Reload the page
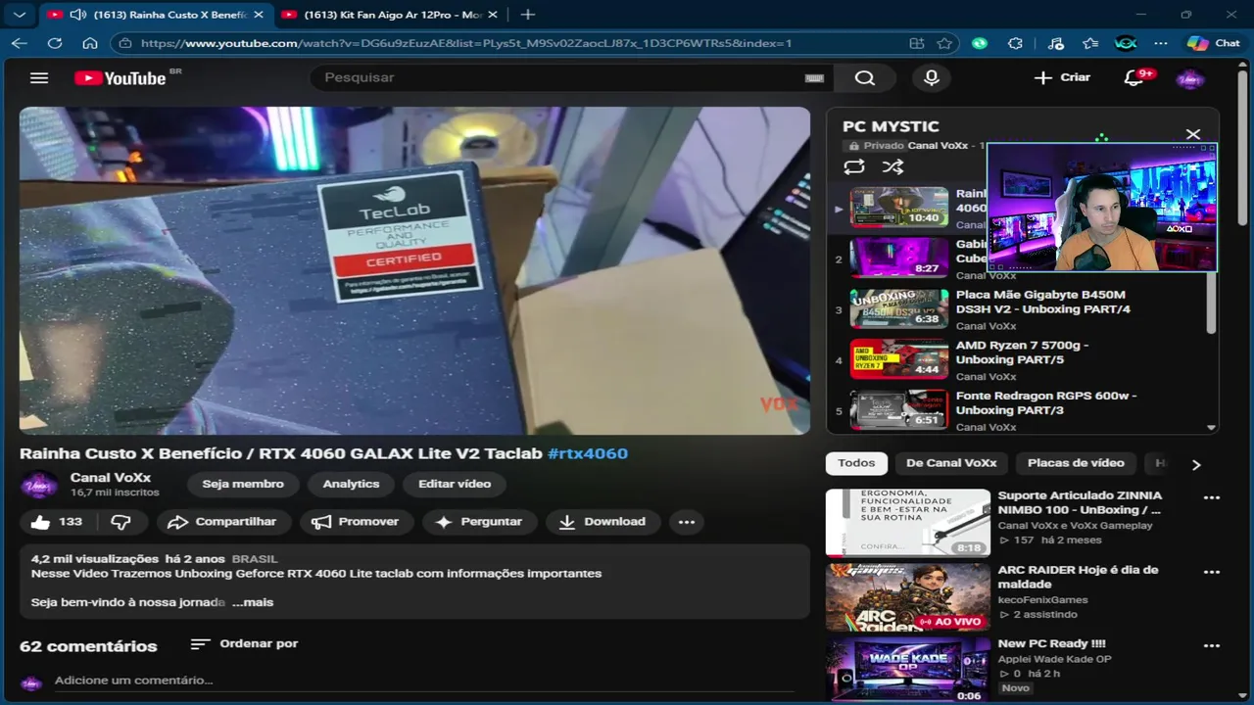Viewport: 1254px width, 705px height. tap(55, 43)
